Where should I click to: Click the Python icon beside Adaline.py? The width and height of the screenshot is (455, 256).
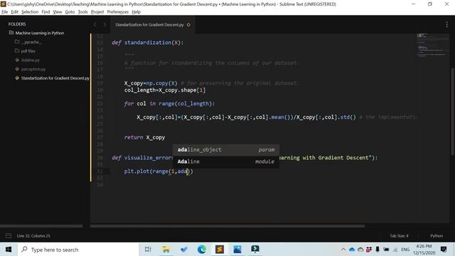pyautogui.click(x=17, y=60)
